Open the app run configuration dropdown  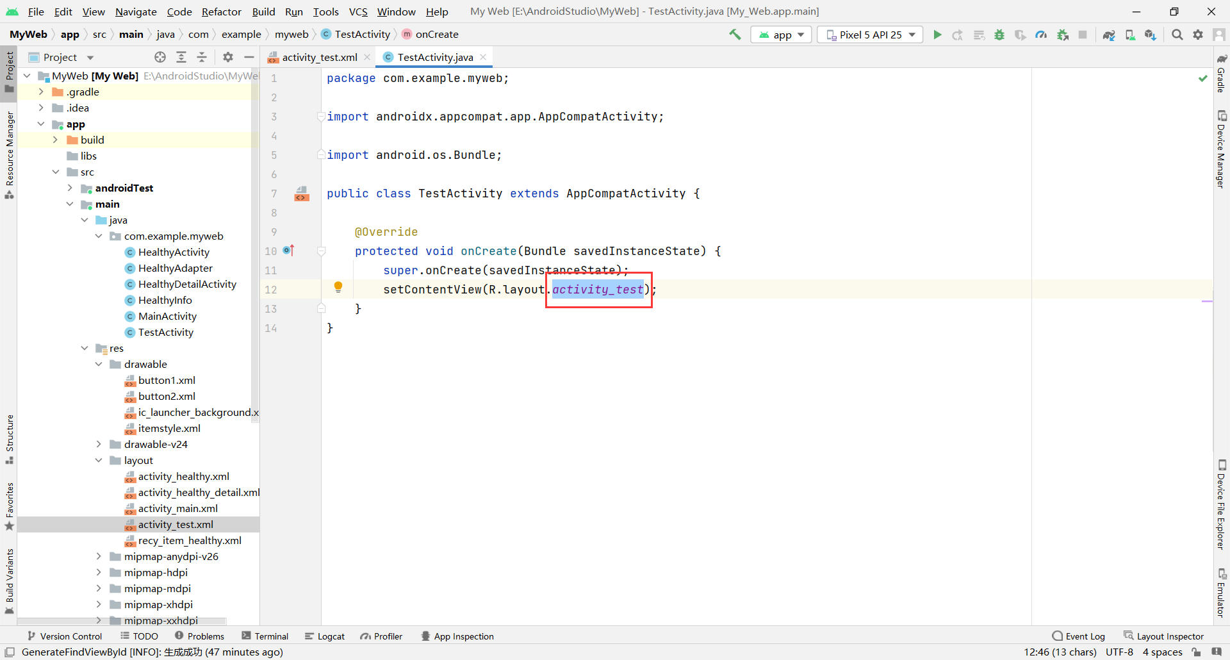click(782, 35)
